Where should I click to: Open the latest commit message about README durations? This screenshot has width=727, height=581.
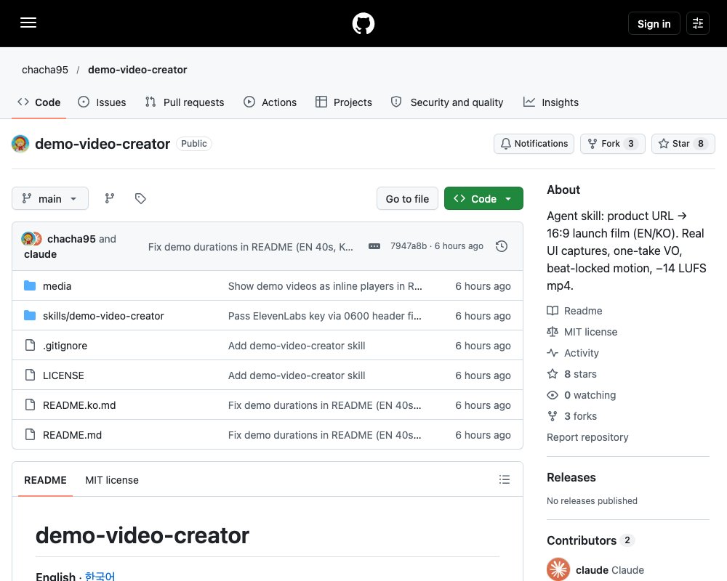(250, 247)
